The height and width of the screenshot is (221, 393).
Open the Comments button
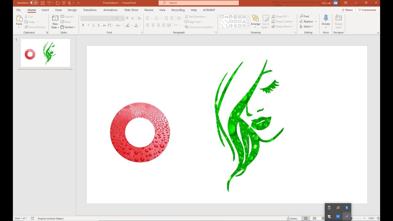[367, 10]
